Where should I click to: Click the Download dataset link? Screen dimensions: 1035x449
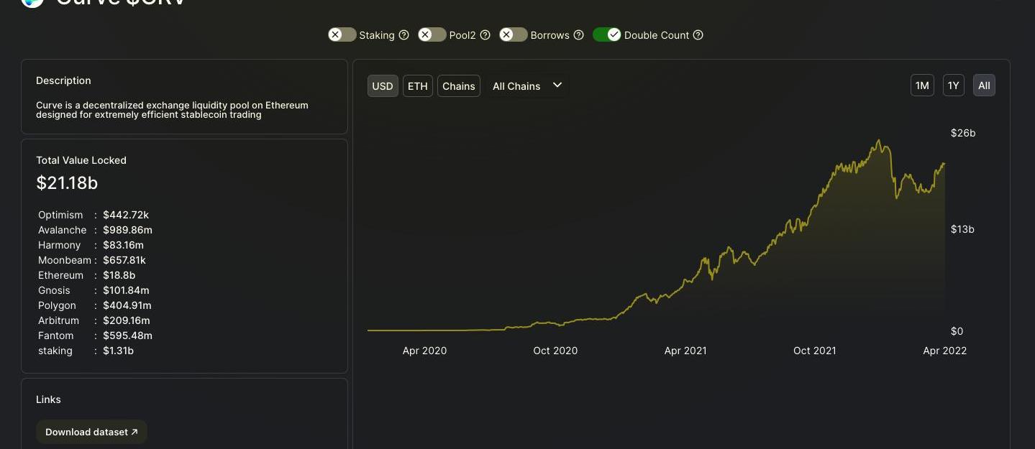click(x=91, y=432)
